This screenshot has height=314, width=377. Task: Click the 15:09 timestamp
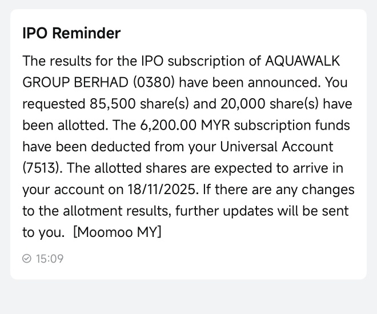[50, 259]
